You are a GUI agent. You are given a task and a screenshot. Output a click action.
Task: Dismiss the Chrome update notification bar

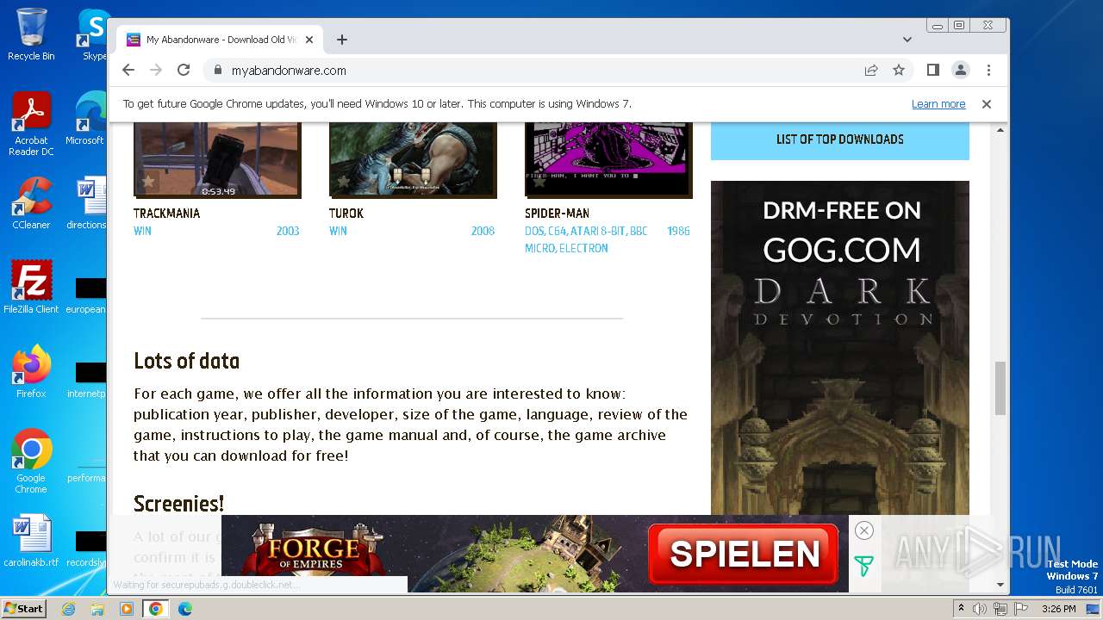987,104
